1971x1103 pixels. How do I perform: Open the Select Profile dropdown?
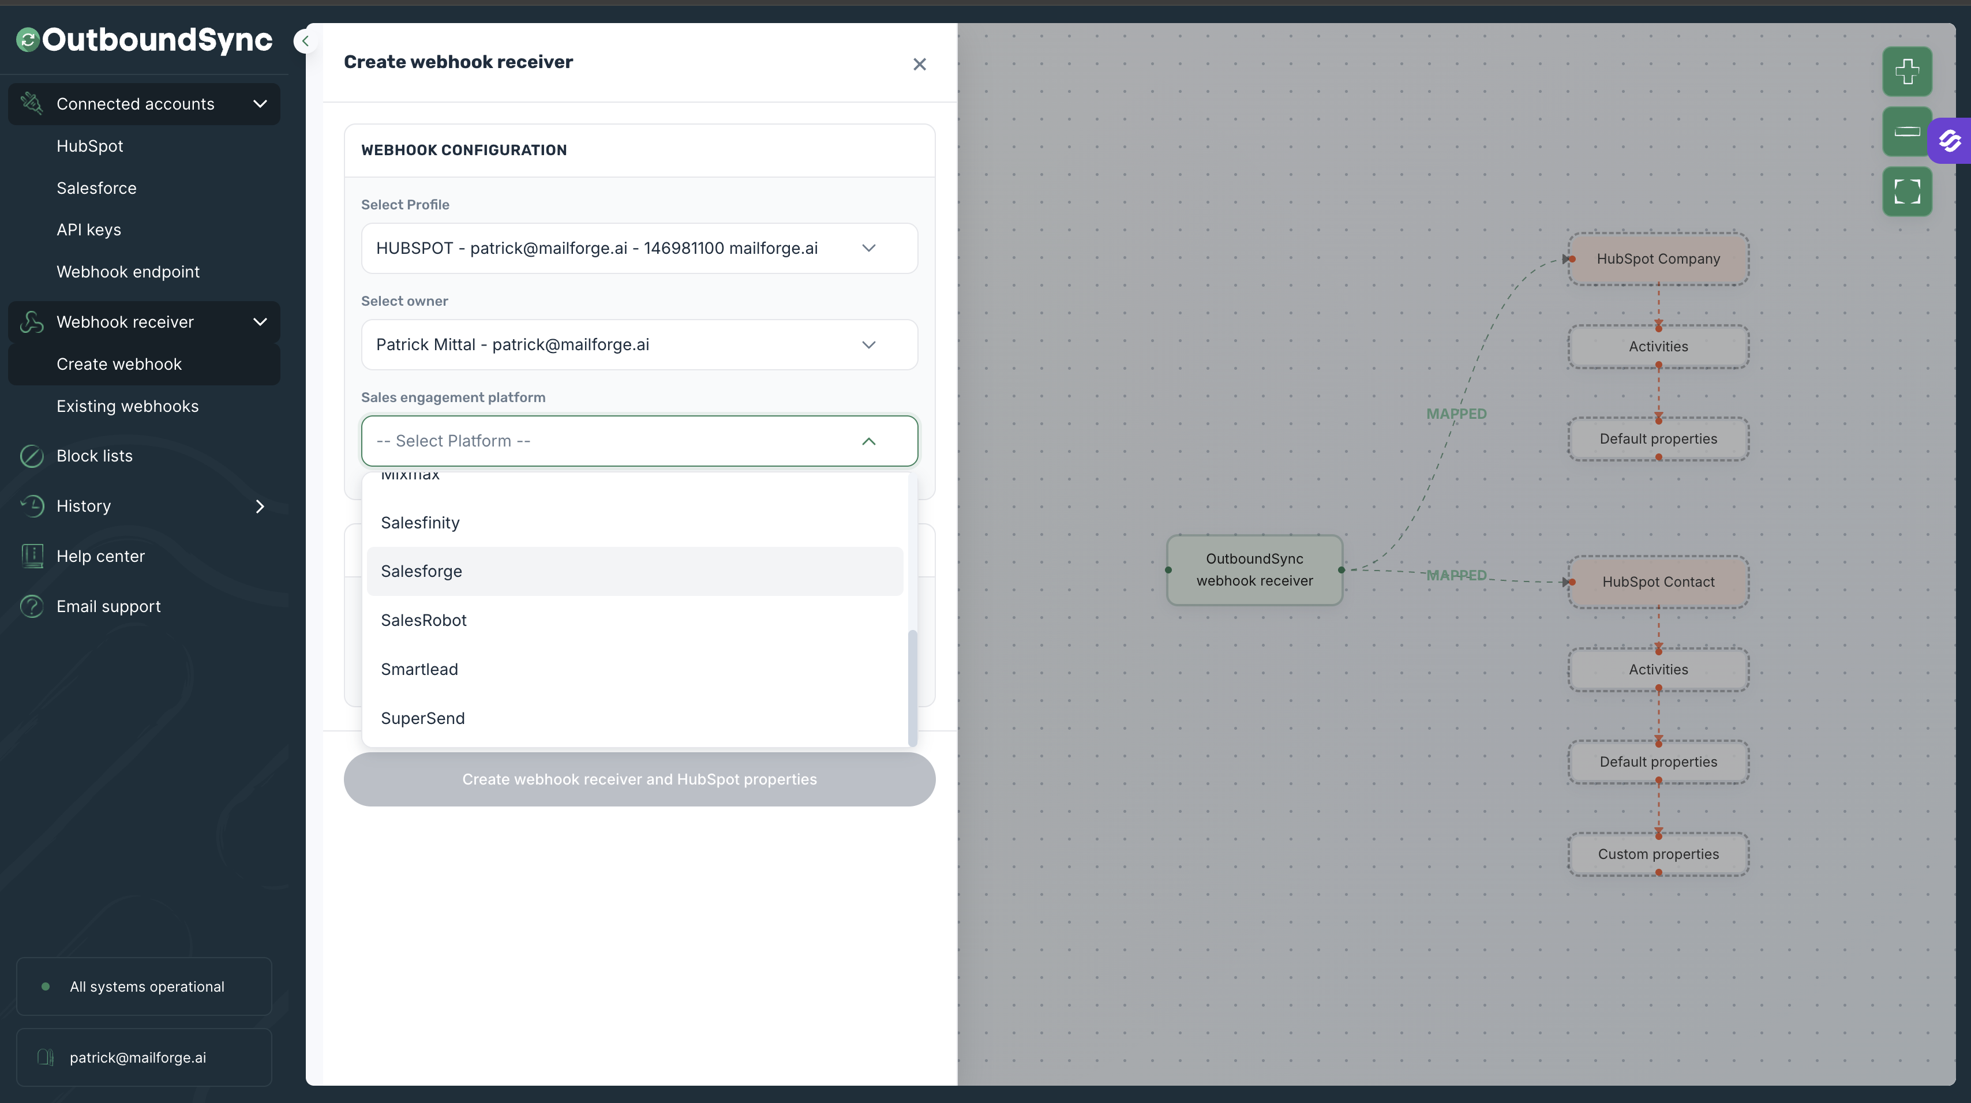[x=639, y=249]
